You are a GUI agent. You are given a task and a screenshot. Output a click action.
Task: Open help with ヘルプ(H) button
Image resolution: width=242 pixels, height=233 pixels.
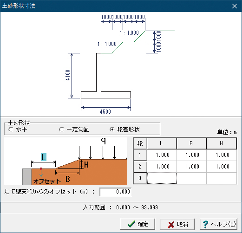pyautogui.click(x=218, y=224)
